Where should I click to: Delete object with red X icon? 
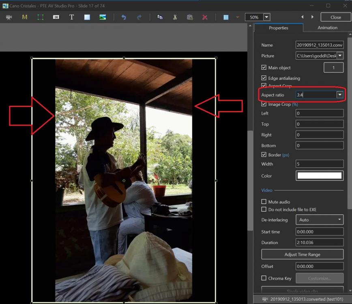(205, 17)
